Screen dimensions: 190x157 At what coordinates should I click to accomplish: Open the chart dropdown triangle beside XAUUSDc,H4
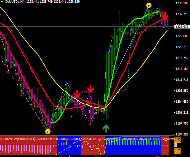click(x=2, y=2)
